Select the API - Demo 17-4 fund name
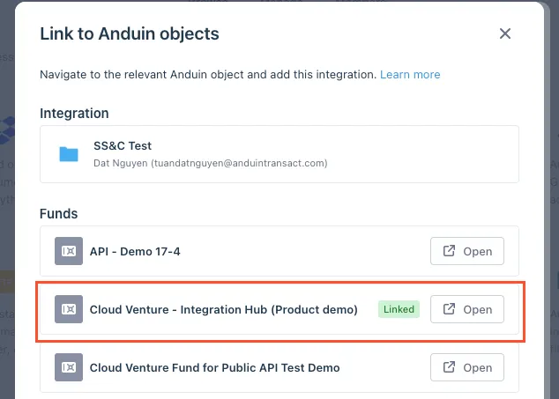This screenshot has height=399, width=559. click(135, 251)
